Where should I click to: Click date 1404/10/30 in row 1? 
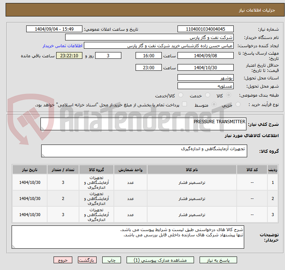[x=30, y=182]
